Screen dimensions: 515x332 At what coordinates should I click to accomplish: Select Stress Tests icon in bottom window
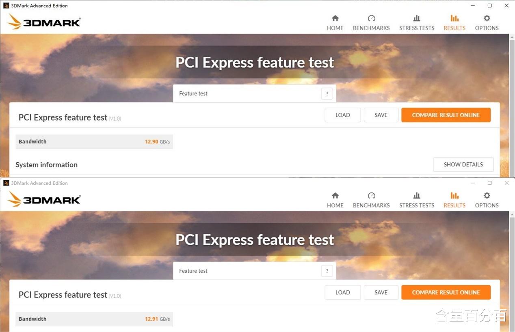click(x=417, y=196)
